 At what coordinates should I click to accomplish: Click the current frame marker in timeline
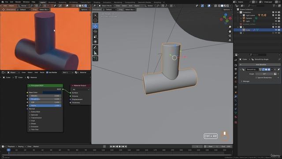pyautogui.click(x=8, y=150)
